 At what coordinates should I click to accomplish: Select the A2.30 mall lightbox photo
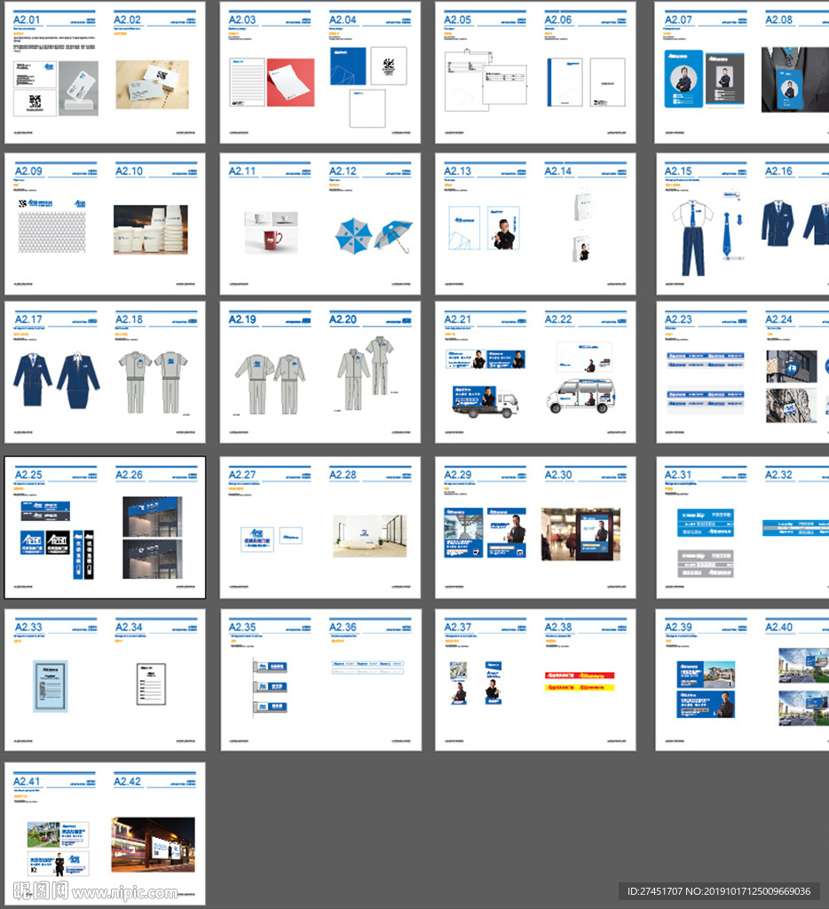581,535
